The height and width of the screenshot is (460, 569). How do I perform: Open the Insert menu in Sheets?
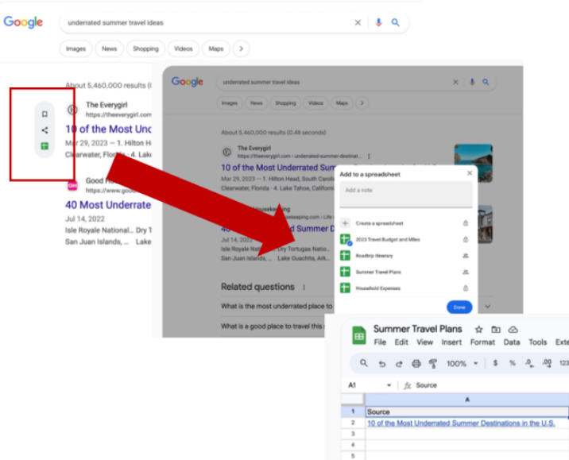tap(451, 342)
